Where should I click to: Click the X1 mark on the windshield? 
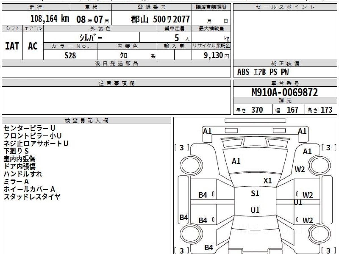(267, 181)
